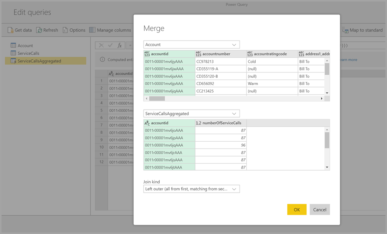Click vertical scrollbar of ServiceCallsAggregated preview

[x=327, y=140]
